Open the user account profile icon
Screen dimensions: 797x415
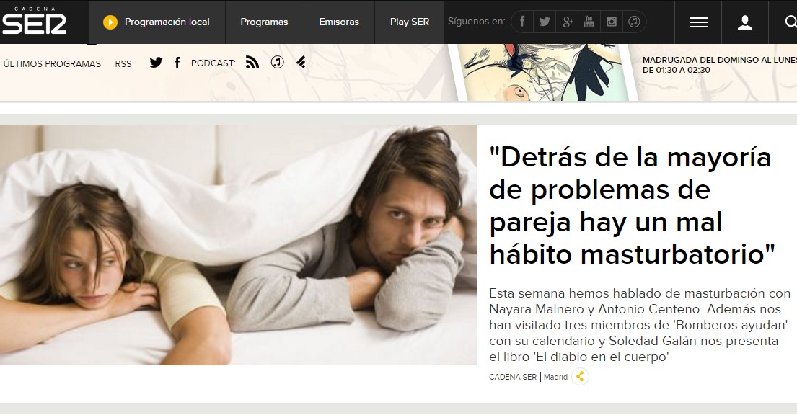click(745, 22)
